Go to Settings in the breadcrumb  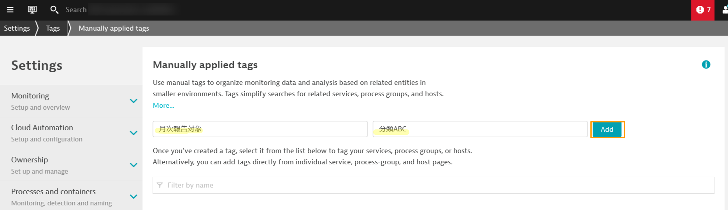tap(17, 28)
